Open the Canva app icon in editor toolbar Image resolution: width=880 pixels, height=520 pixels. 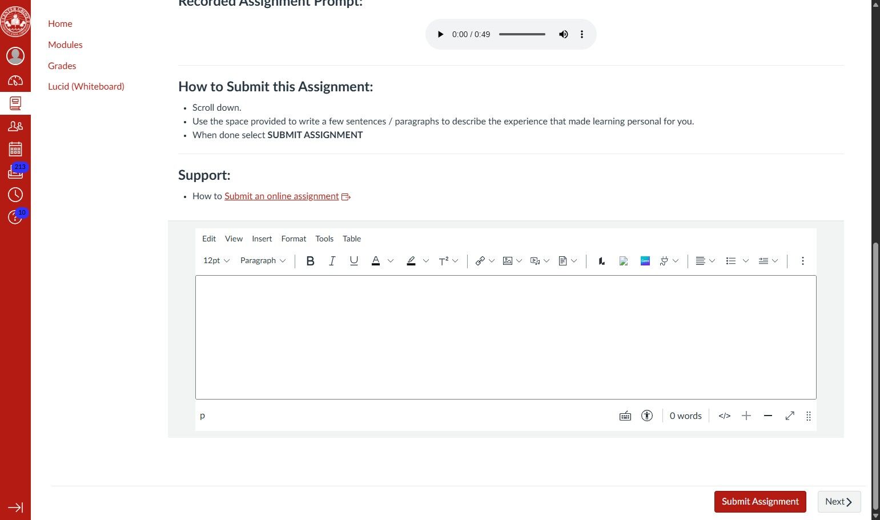pyautogui.click(x=645, y=260)
